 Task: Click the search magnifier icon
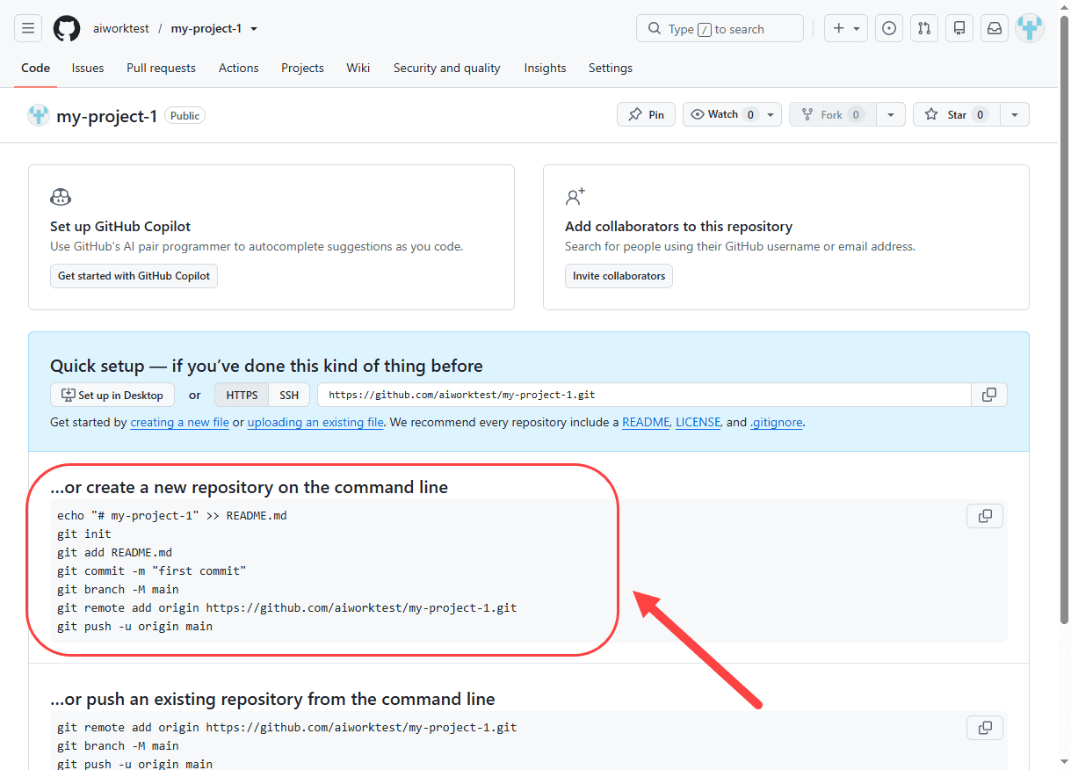(x=655, y=29)
